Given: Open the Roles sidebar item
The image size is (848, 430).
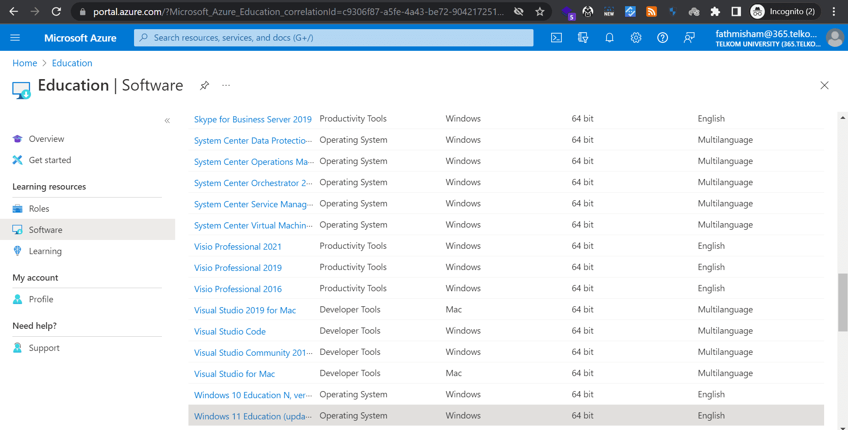Looking at the screenshot, I should click(x=39, y=209).
